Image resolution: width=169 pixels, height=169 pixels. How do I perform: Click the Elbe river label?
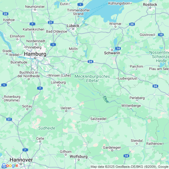point(106,100)
